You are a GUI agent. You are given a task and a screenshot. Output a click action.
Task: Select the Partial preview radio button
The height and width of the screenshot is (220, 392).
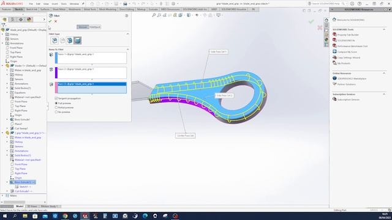56,108
